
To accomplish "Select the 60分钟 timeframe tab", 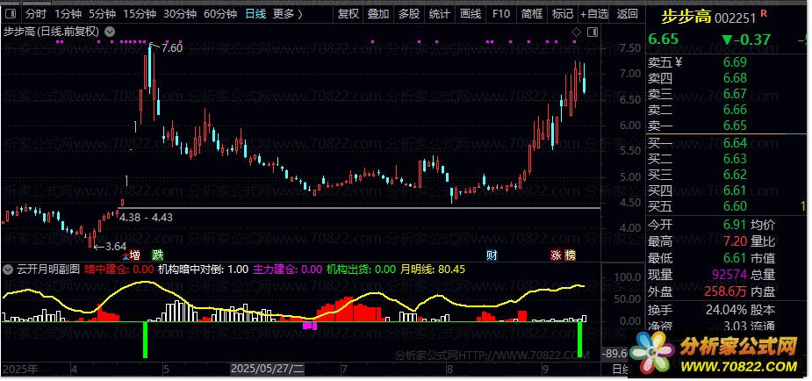I will (219, 14).
